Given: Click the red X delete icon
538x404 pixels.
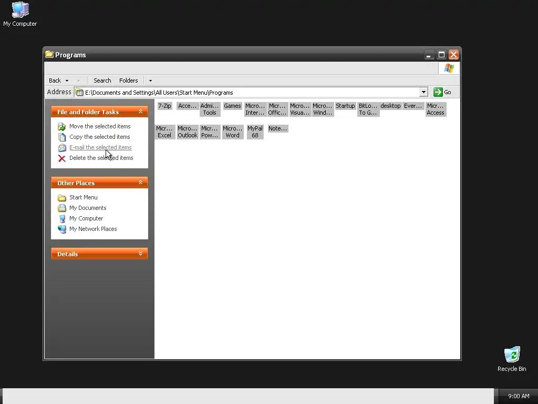Looking at the screenshot, I should click(x=62, y=158).
